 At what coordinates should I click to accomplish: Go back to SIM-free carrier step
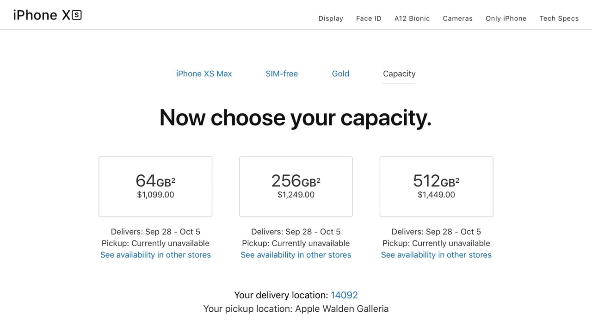tap(282, 74)
